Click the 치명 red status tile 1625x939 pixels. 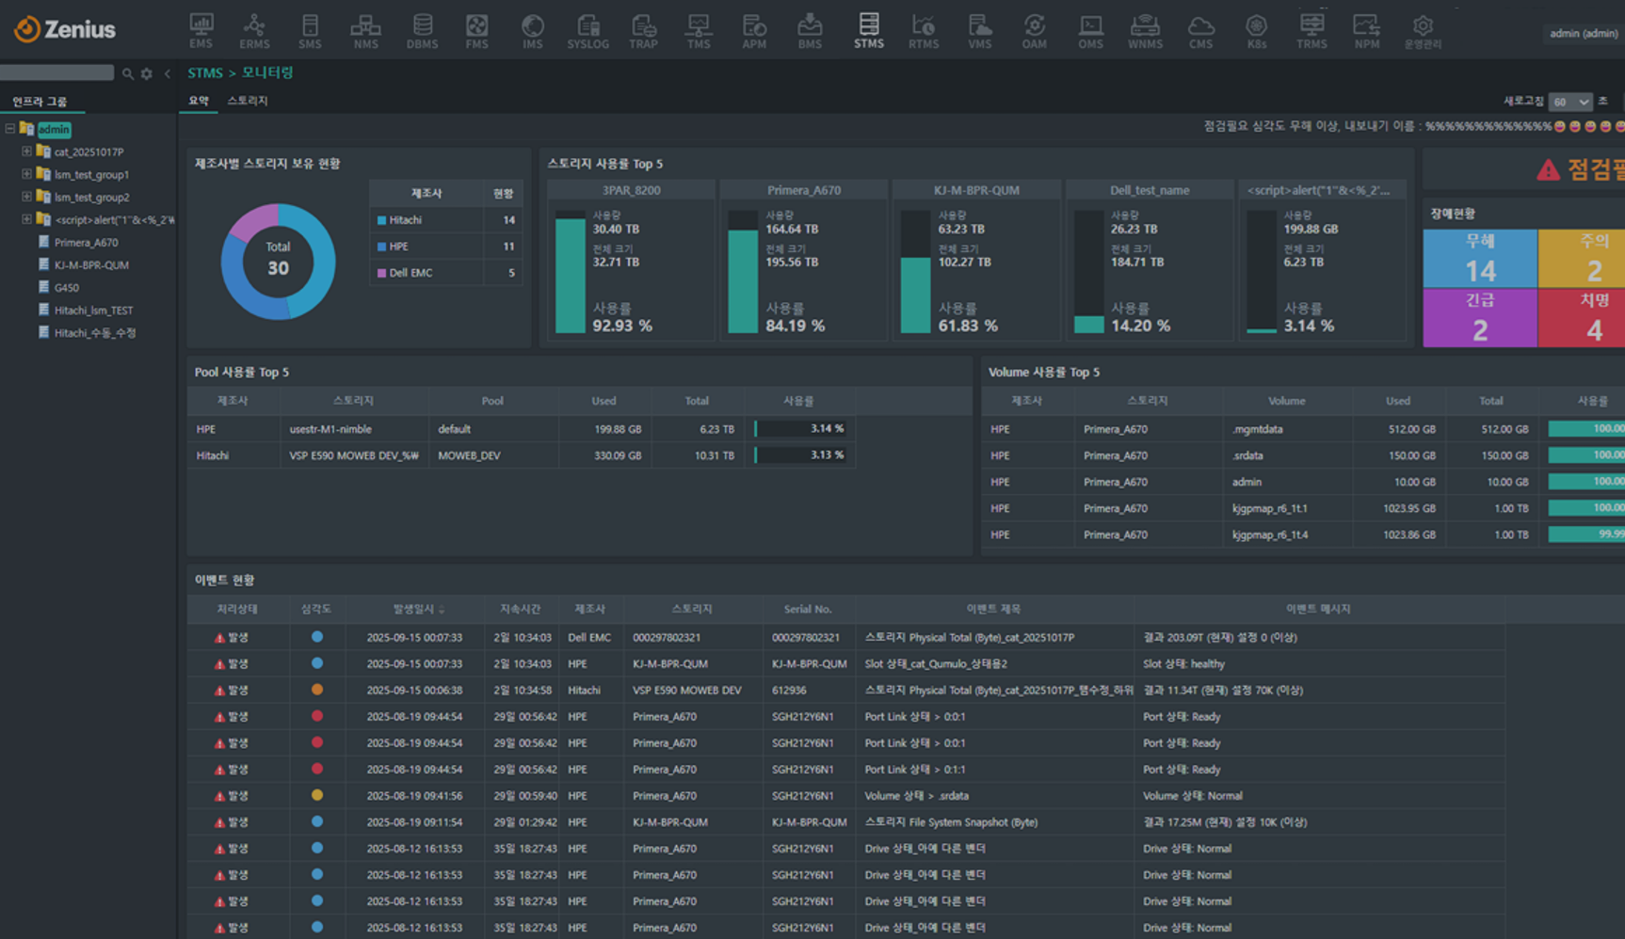click(1593, 318)
